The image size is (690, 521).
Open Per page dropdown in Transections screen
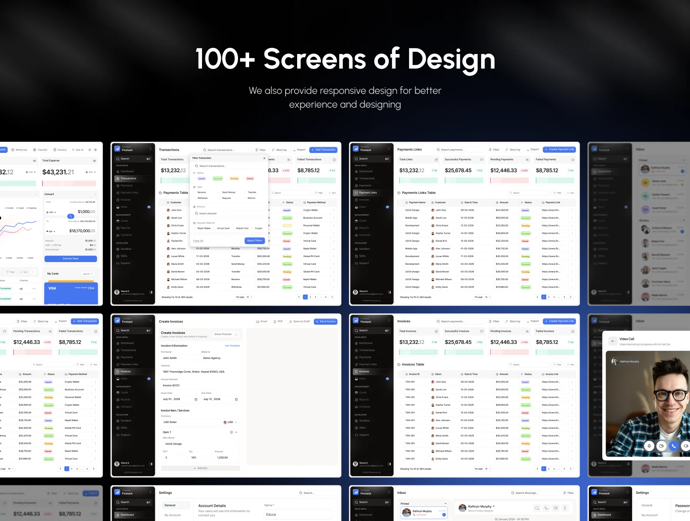tap(249, 297)
